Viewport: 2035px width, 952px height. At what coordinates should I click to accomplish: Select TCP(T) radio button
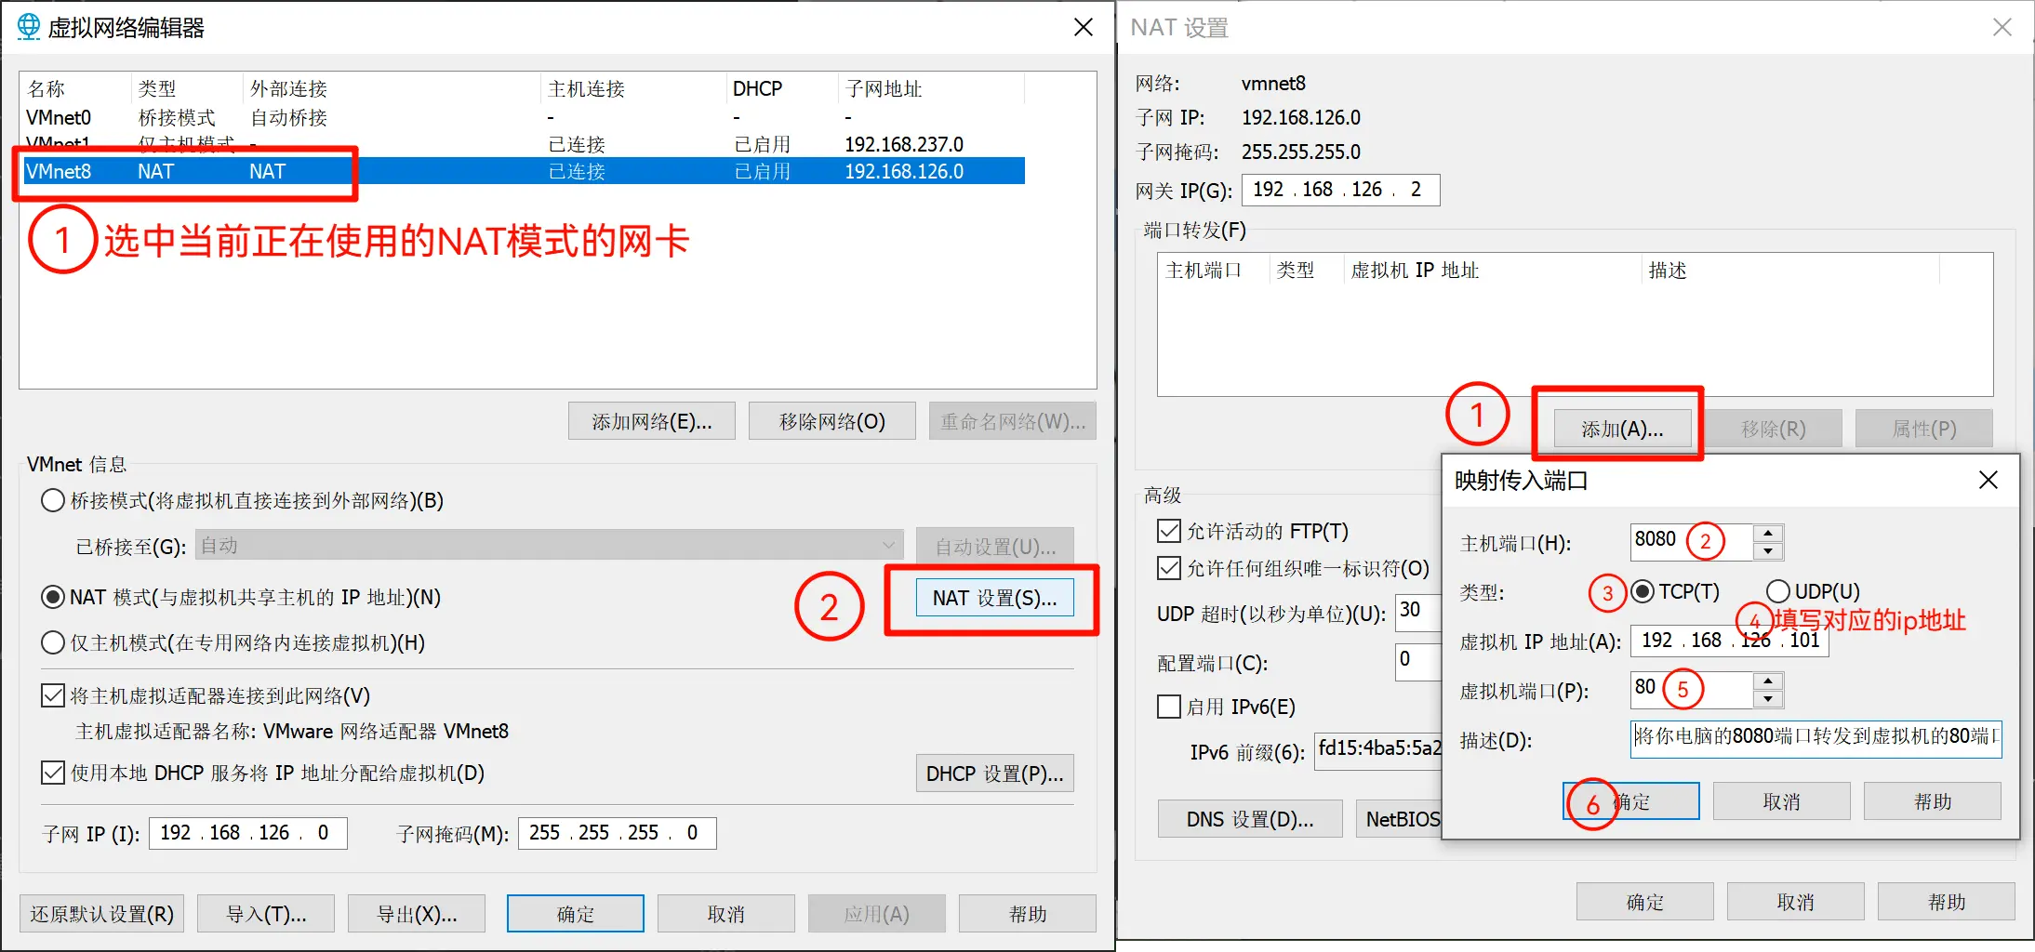pyautogui.click(x=1643, y=591)
